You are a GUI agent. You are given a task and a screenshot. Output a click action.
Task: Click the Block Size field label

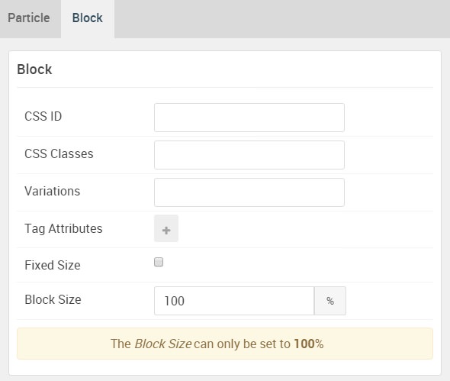(x=53, y=300)
